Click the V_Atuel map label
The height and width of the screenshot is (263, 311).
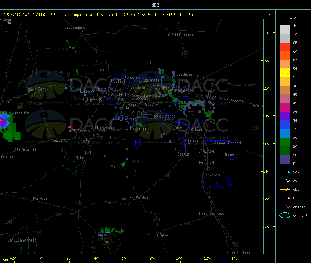[178, 128]
